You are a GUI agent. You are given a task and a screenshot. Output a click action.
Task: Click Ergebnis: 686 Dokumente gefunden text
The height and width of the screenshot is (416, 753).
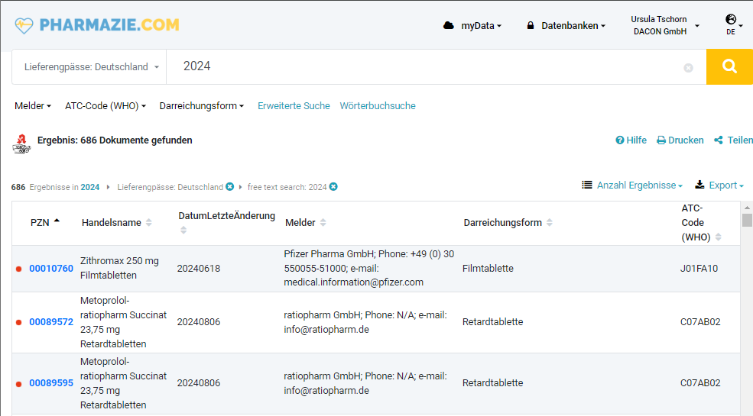[x=115, y=140]
